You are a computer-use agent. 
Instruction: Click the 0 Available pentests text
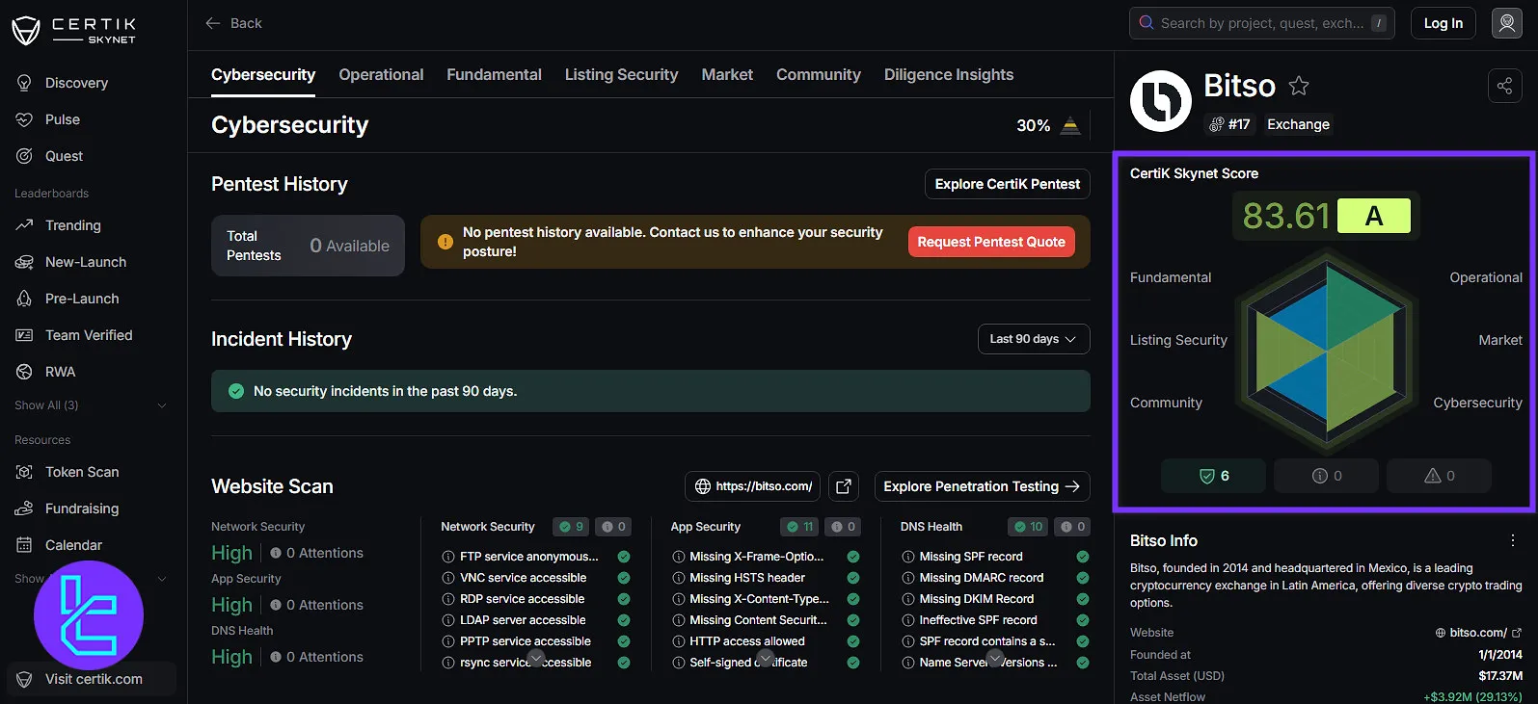click(349, 246)
